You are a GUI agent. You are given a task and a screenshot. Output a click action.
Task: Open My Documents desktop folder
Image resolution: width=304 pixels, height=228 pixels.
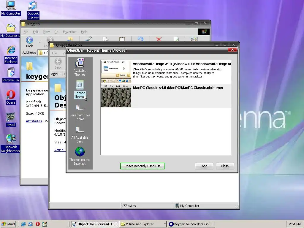click(x=10, y=31)
